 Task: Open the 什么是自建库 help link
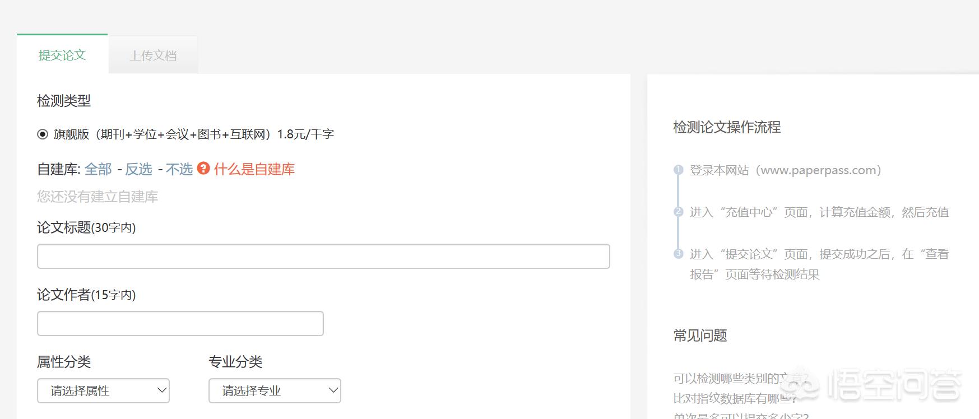pos(254,169)
